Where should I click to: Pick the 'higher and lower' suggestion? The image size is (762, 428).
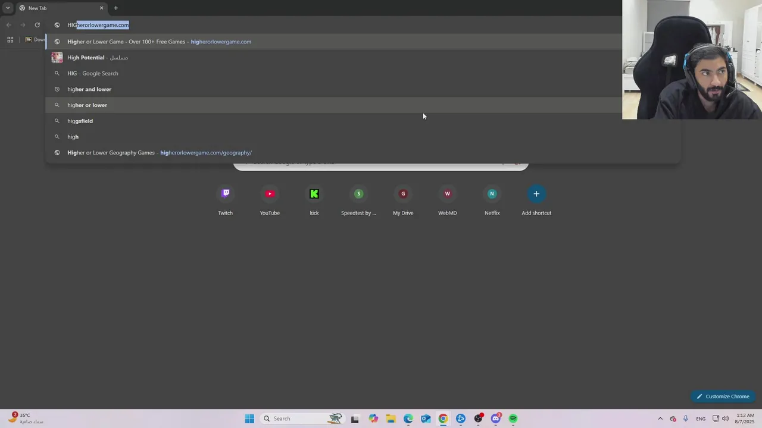pyautogui.click(x=363, y=89)
